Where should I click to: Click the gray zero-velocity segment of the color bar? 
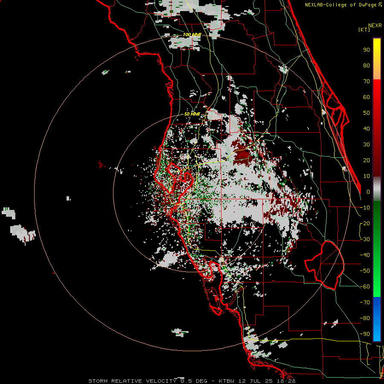pos(377,189)
